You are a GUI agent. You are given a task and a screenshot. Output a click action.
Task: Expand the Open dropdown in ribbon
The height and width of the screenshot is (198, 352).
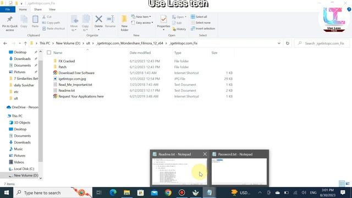pos(179,17)
